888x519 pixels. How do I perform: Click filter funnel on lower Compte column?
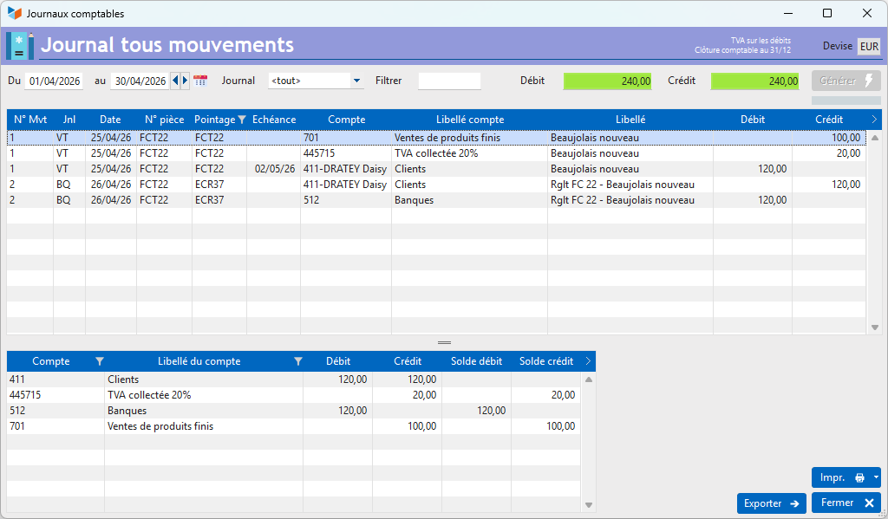tap(100, 361)
